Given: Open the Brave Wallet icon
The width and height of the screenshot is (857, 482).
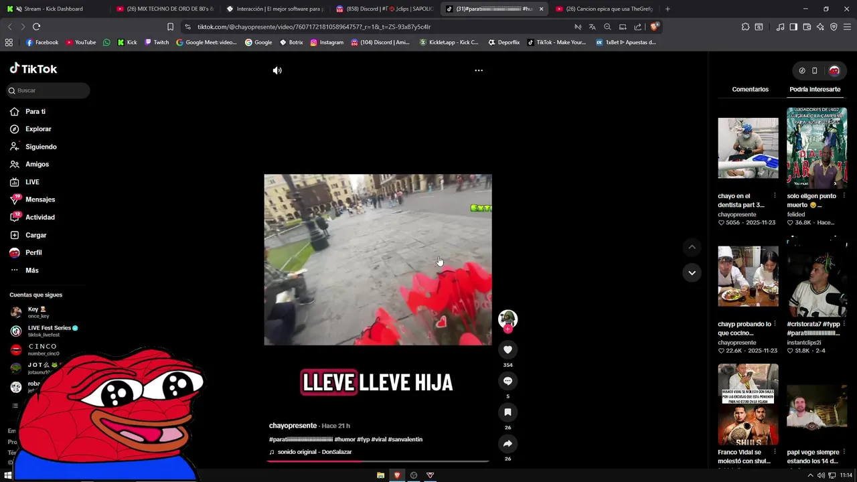Looking at the screenshot, I should pos(807,27).
